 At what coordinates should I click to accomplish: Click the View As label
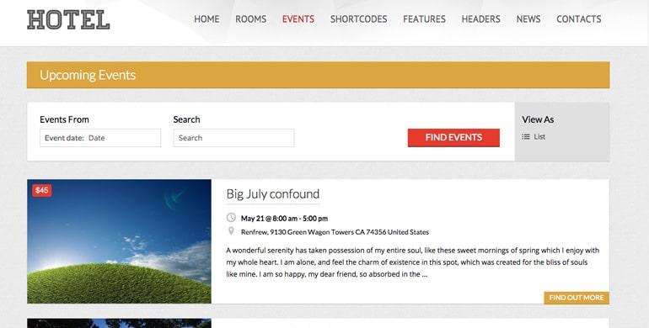click(538, 119)
